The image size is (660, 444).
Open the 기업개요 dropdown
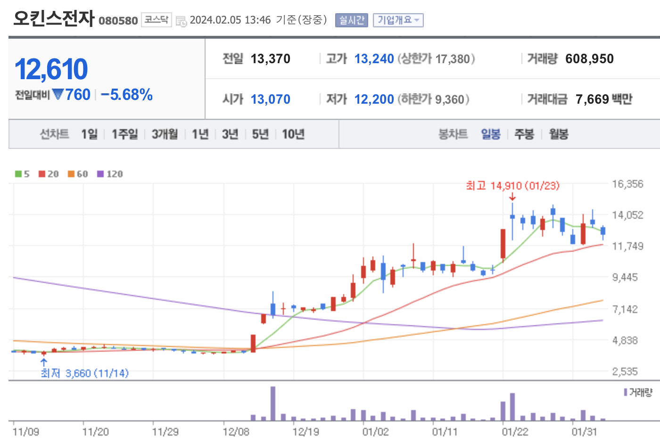398,20
